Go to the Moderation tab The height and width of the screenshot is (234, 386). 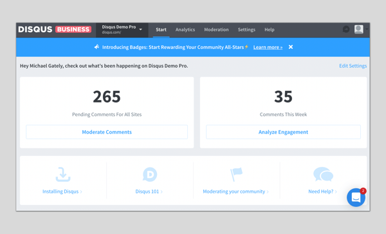pos(216,30)
